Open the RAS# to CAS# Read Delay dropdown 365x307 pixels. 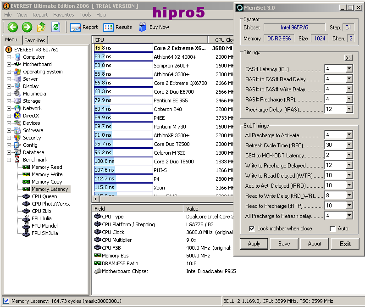(349, 79)
